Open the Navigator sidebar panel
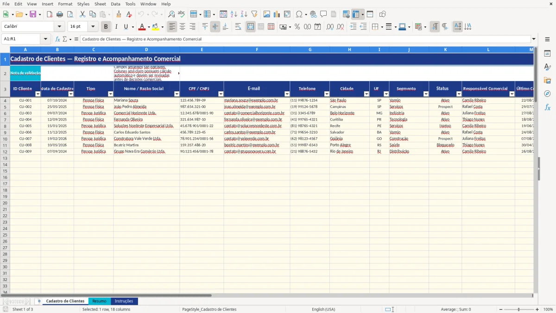Image resolution: width=556 pixels, height=313 pixels. [547, 94]
